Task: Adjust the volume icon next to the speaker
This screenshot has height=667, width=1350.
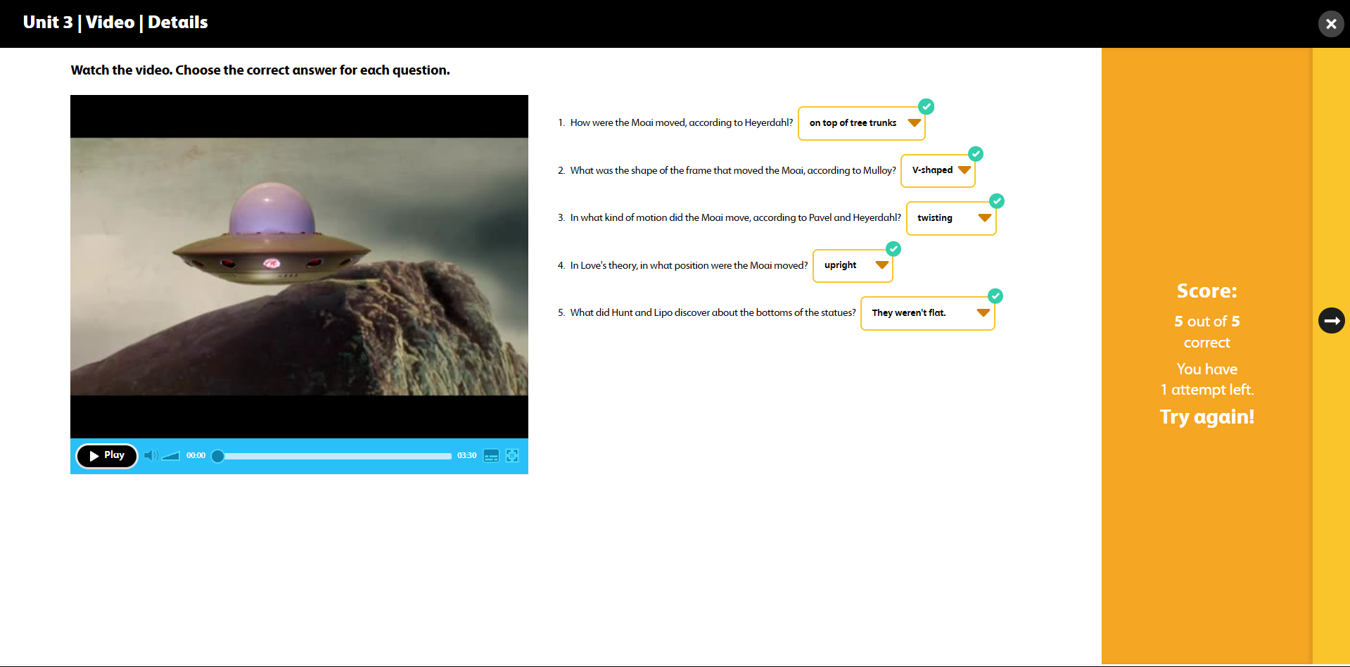Action: (x=170, y=456)
